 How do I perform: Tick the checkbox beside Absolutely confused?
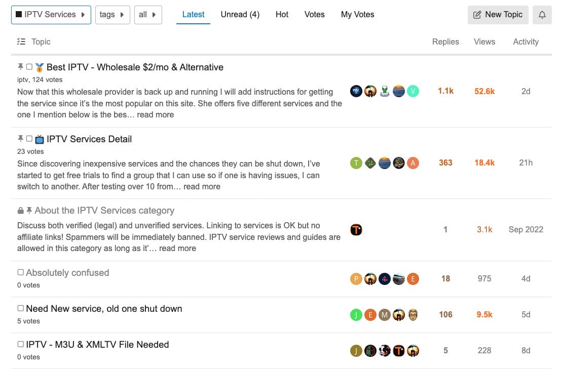click(x=21, y=272)
